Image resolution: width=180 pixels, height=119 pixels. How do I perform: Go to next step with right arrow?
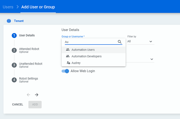[x=37, y=95]
